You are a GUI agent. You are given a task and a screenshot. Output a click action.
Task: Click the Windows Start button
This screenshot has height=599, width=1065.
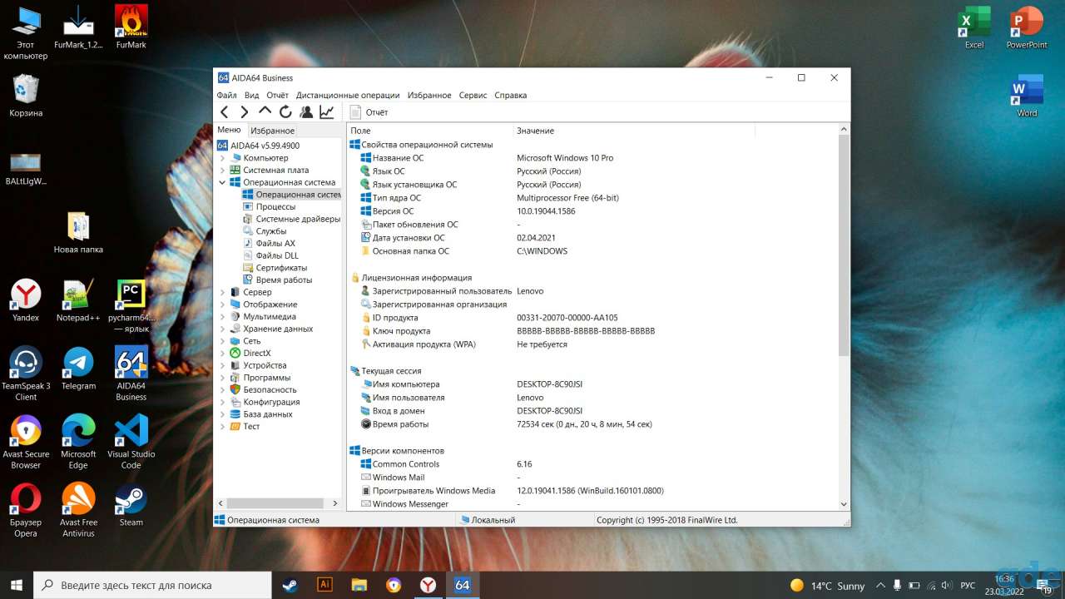pos(17,585)
